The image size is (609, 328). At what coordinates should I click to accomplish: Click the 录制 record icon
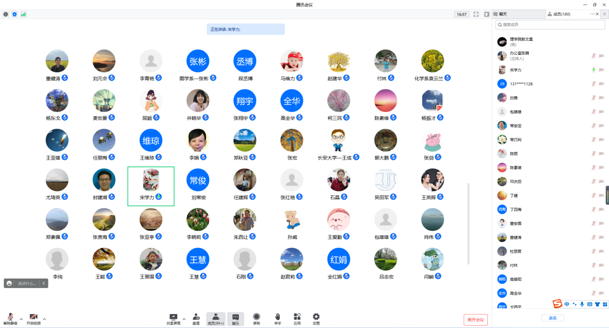click(256, 318)
